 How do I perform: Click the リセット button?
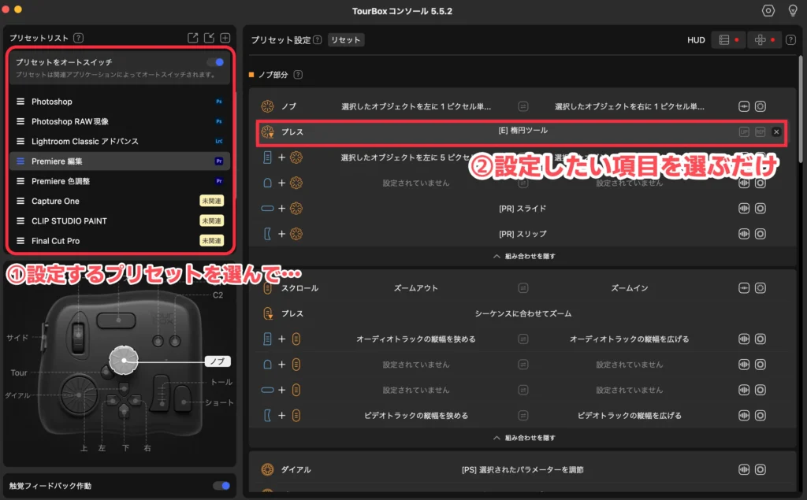pos(345,39)
